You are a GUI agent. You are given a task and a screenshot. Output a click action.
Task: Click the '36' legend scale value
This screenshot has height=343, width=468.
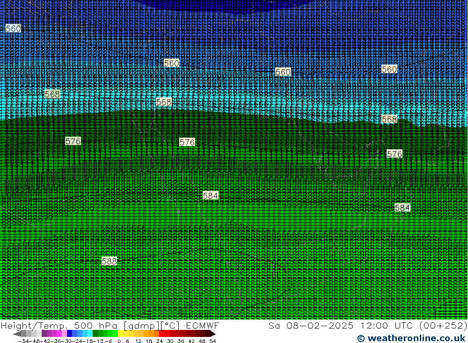(181, 341)
